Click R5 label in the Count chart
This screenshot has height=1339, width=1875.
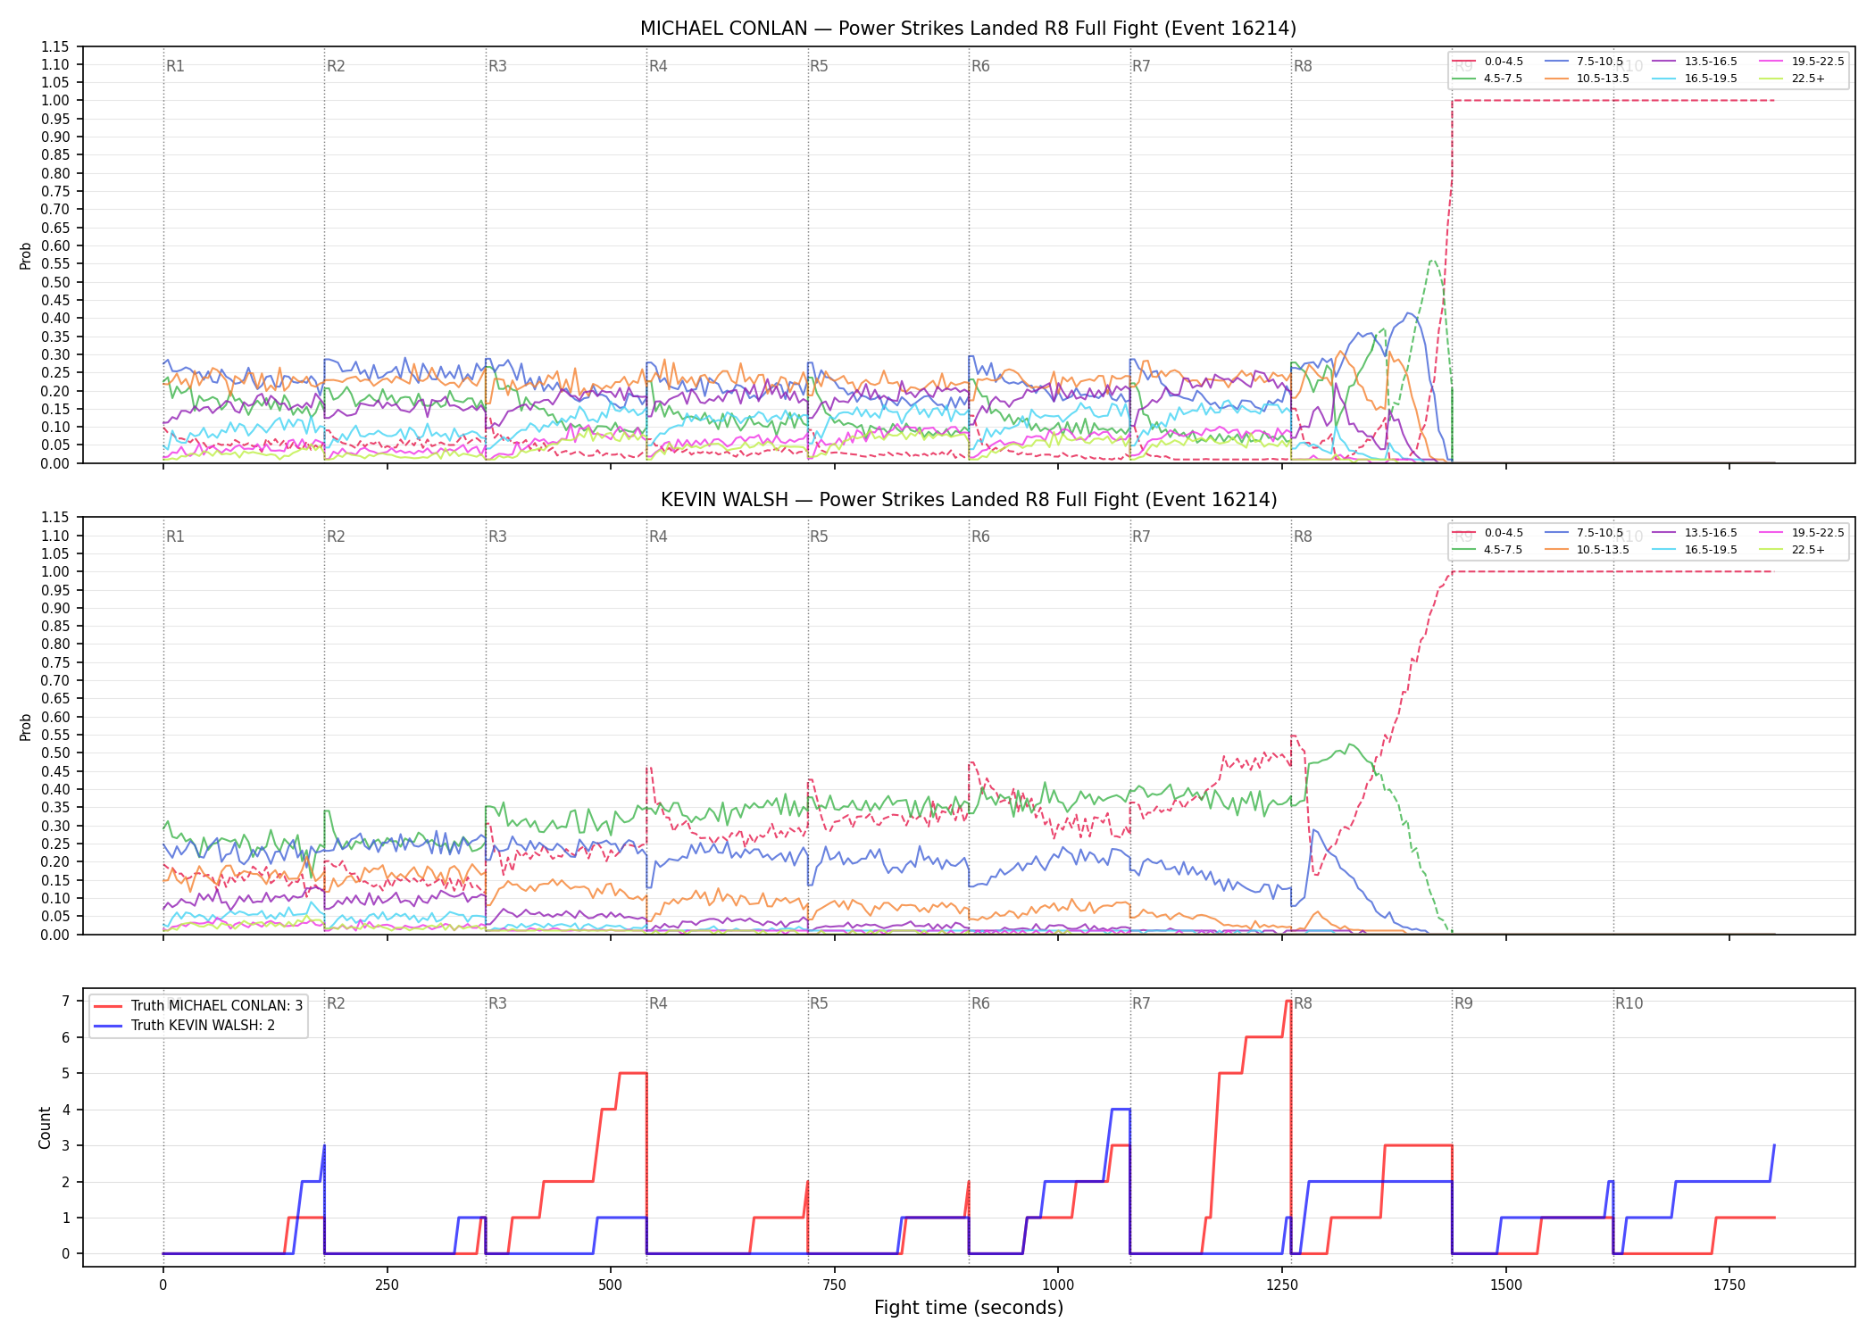click(x=819, y=1003)
